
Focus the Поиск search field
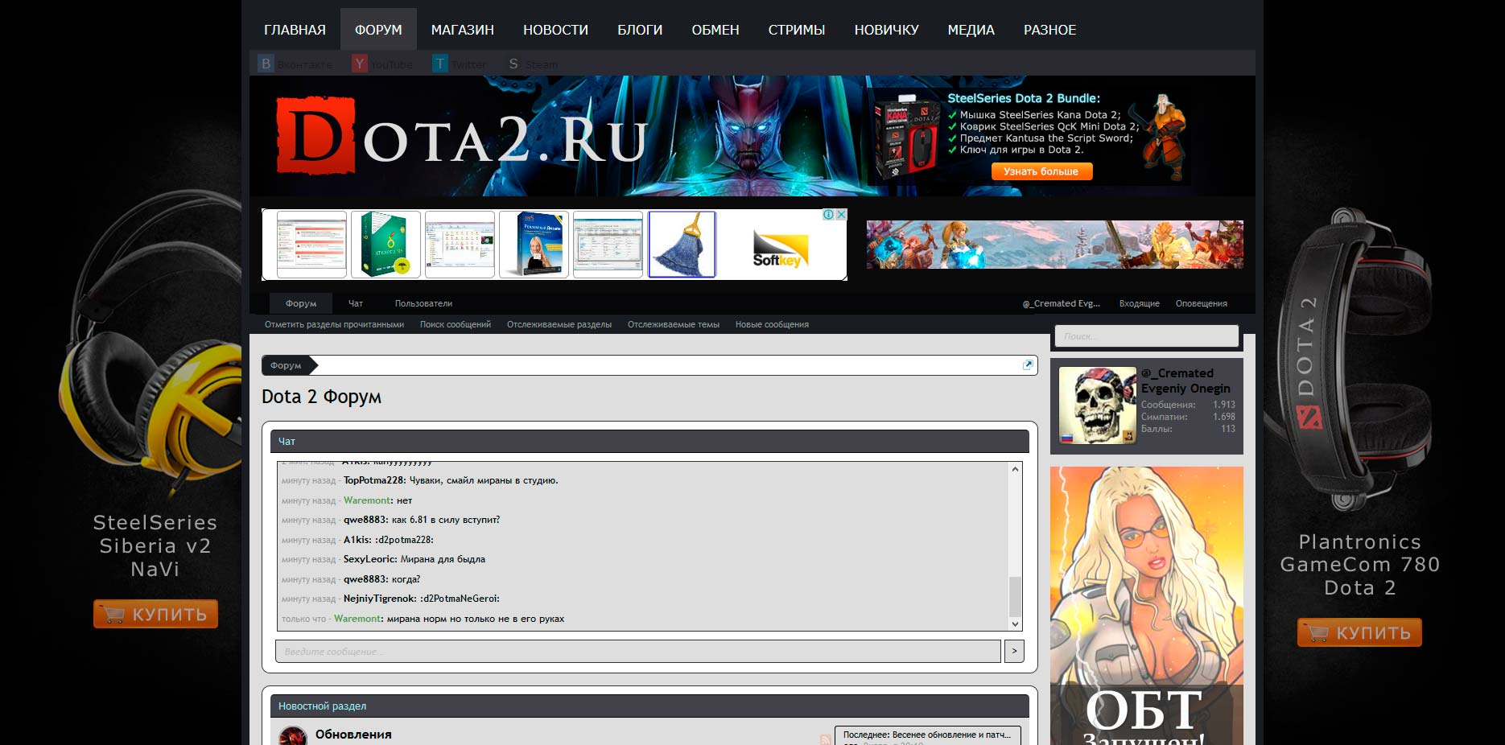tap(1147, 336)
